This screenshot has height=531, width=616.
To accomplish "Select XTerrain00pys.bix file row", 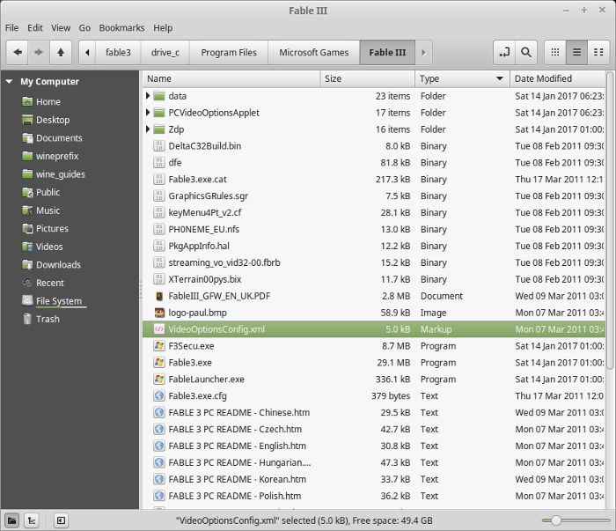I will (374, 279).
